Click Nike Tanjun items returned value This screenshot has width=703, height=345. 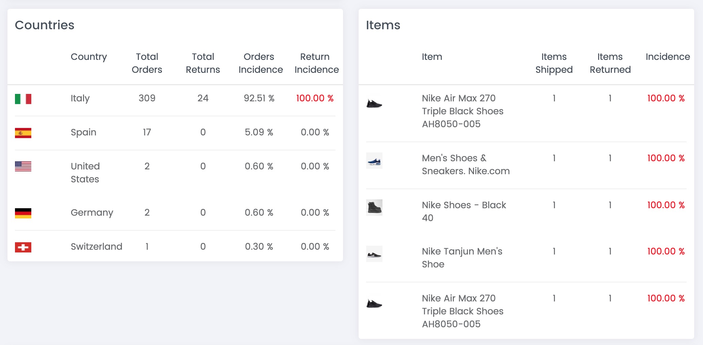coord(610,251)
